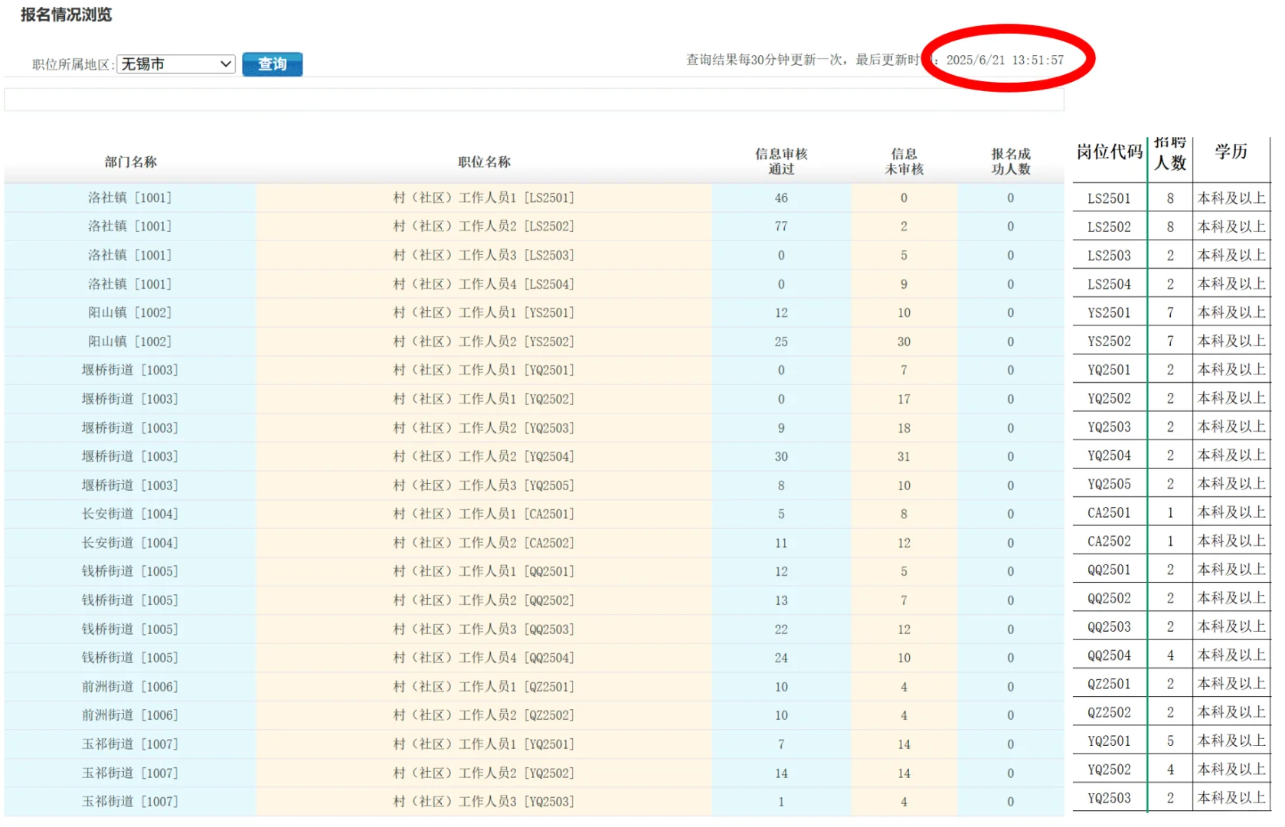The image size is (1285, 827).
Task: Click YQ2505 in the 岗位代码 column
Action: [x=1109, y=484]
